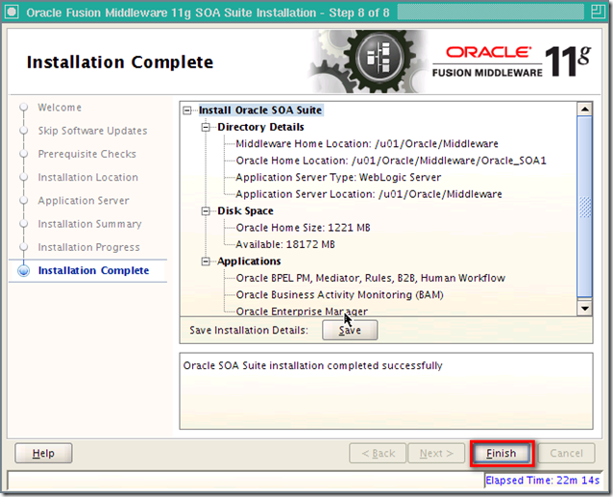
Task: Select the Directory Details tree label
Action: click(x=260, y=127)
